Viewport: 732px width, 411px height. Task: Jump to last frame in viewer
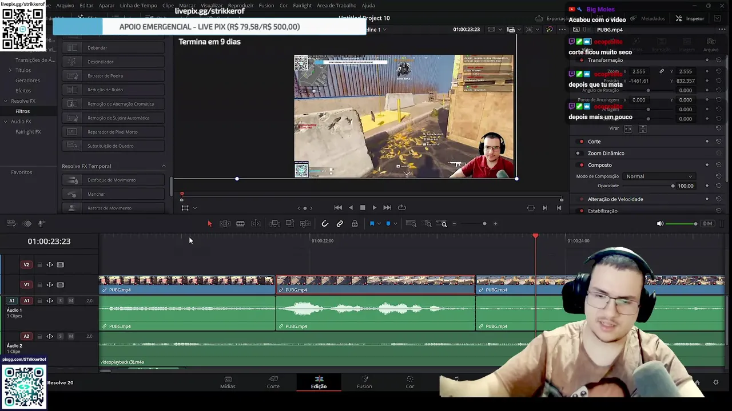[387, 208]
